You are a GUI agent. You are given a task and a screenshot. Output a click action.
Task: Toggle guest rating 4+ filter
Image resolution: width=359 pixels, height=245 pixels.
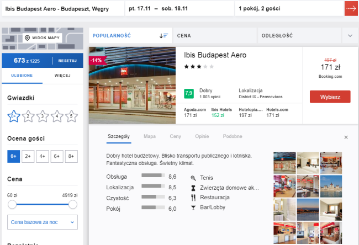42,157
